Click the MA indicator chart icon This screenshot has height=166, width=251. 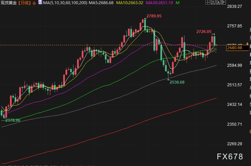[x=40, y=2]
